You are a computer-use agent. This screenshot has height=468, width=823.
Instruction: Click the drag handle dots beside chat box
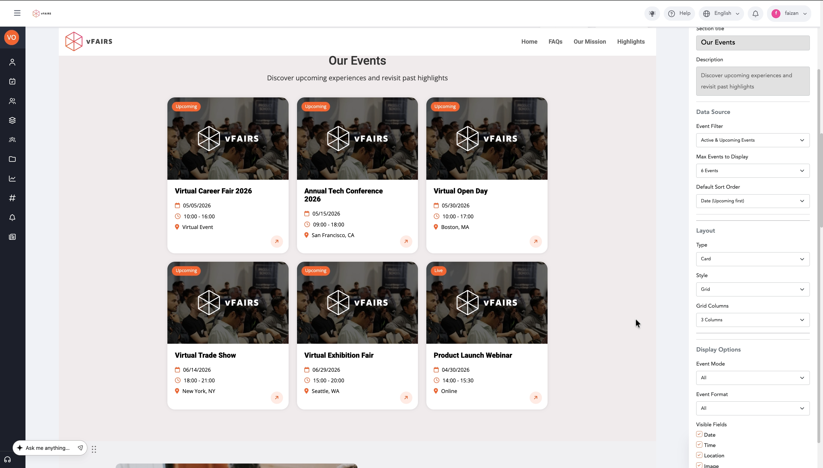pyautogui.click(x=94, y=449)
